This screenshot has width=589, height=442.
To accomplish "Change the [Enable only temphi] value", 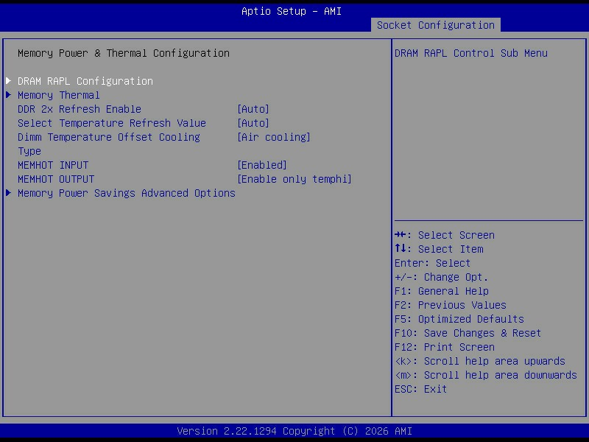I will [x=294, y=179].
